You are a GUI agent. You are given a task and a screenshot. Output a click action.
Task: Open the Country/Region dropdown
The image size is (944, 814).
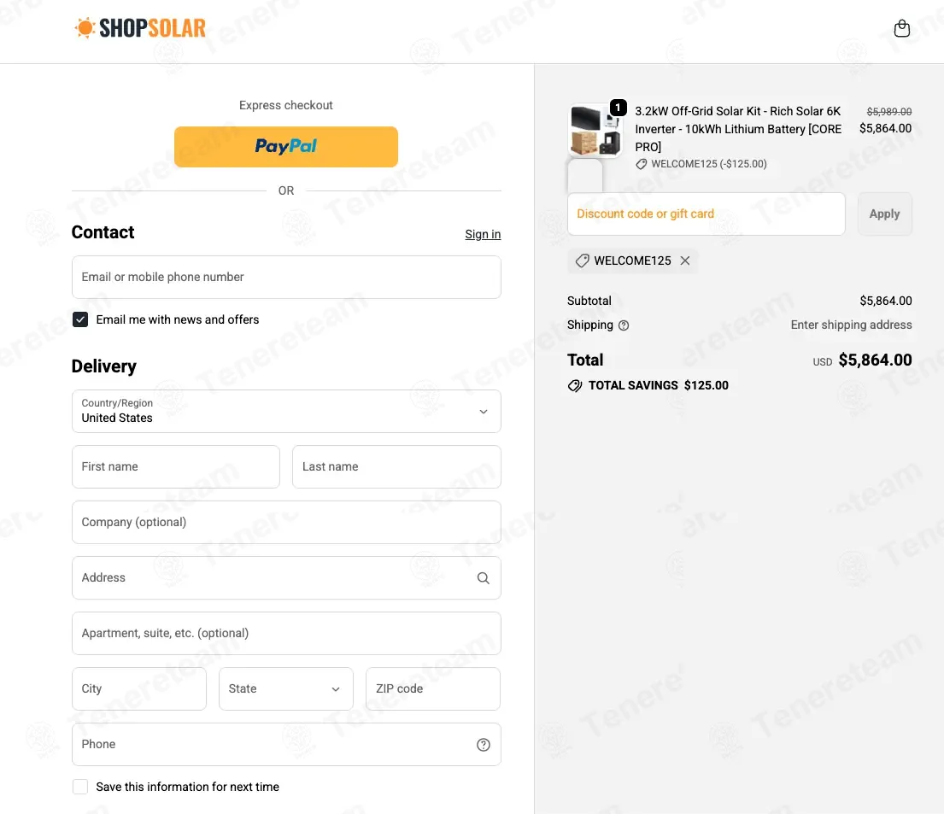(x=286, y=411)
